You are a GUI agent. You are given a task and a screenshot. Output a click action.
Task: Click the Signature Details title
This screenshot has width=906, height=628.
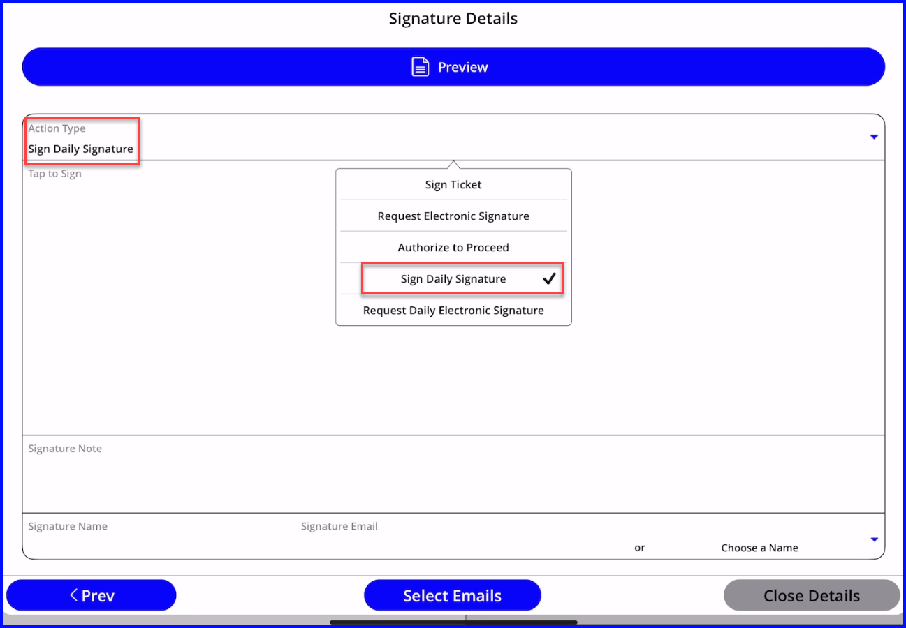coord(453,19)
